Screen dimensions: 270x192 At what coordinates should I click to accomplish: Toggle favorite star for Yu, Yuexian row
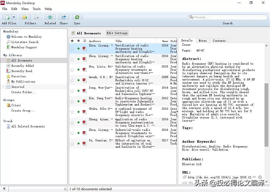tap(72, 143)
